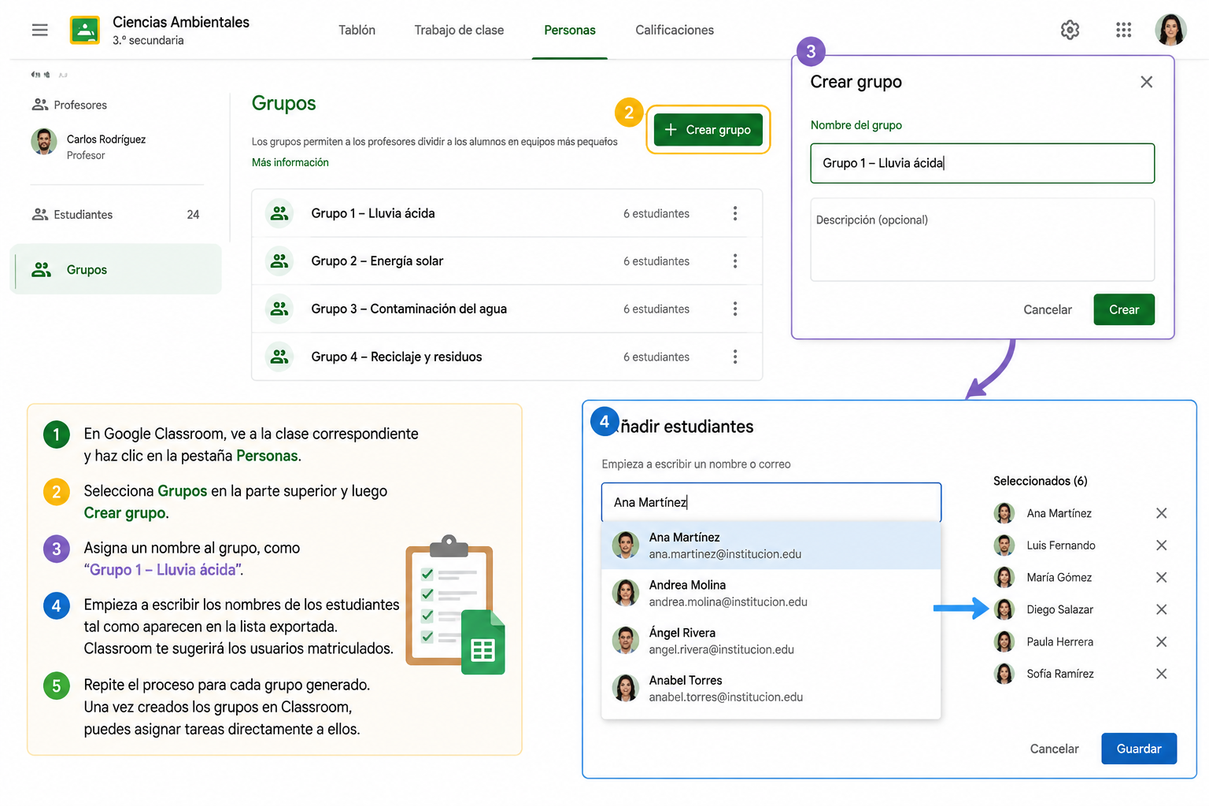Open Grupo 4 – Reciclaje y residuos row
Image resolution: width=1209 pixels, height=806 pixels.
507,357
